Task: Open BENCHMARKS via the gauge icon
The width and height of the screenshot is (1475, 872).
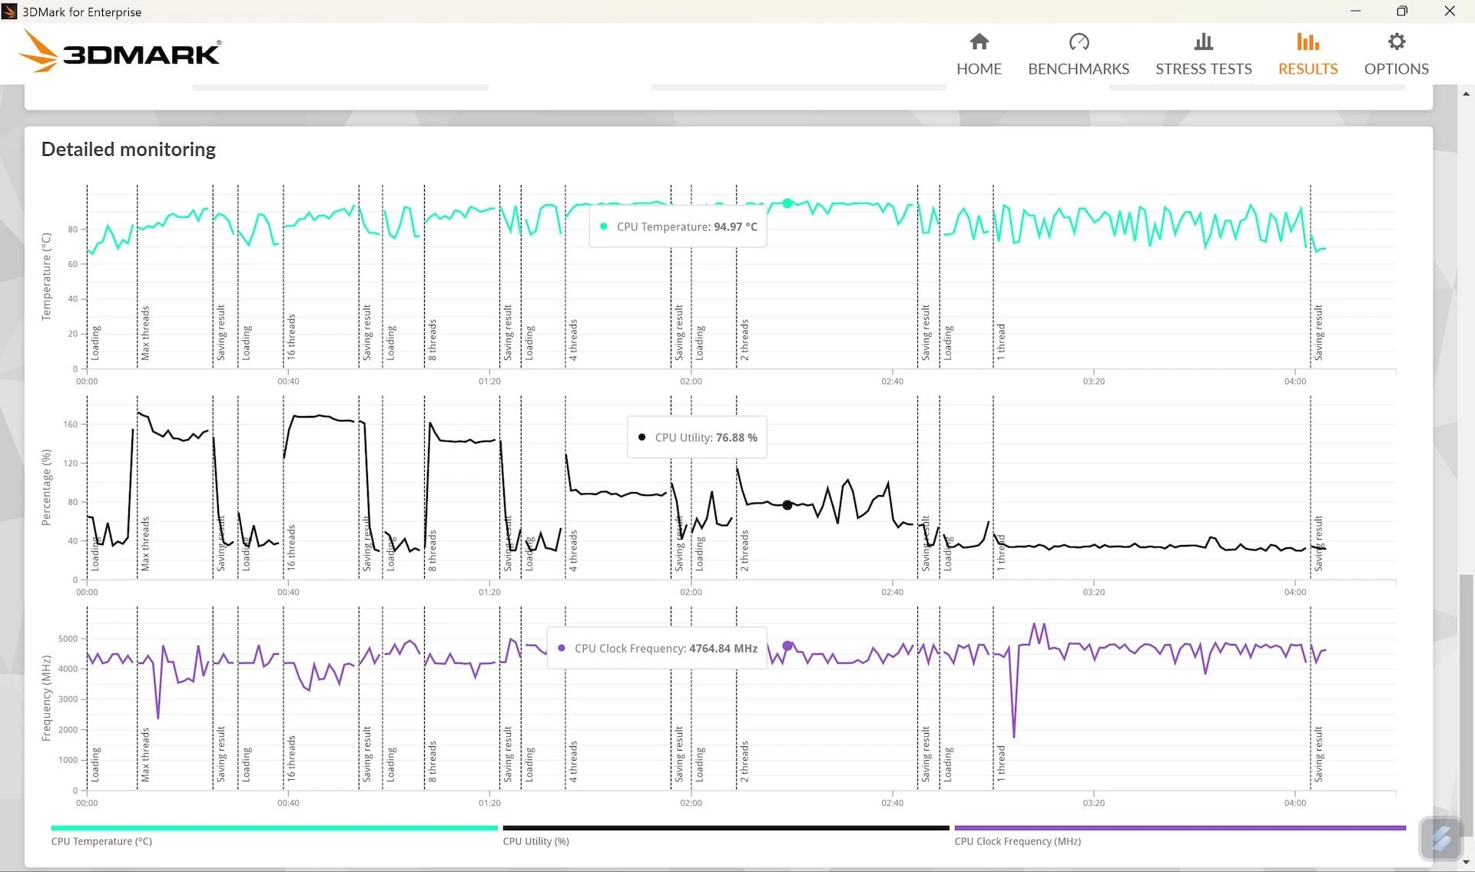Action: click(1079, 41)
